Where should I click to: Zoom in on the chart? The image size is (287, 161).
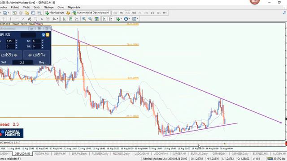pos(84,19)
